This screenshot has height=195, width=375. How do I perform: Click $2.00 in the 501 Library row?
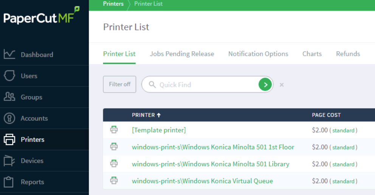tap(320, 164)
